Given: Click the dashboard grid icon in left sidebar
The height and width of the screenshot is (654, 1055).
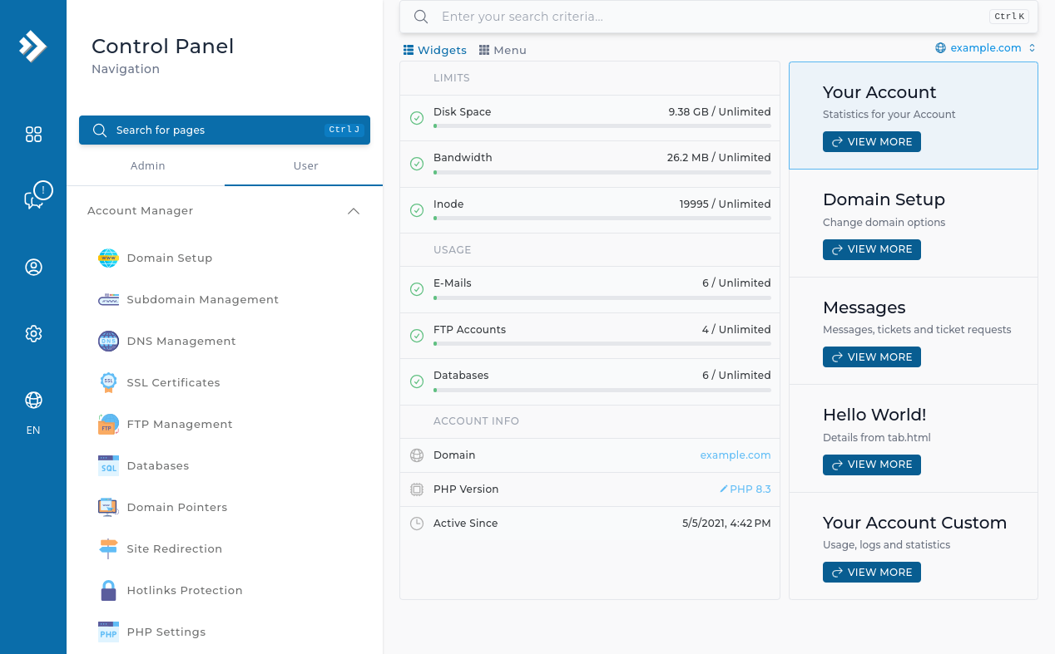Looking at the screenshot, I should coord(33,135).
